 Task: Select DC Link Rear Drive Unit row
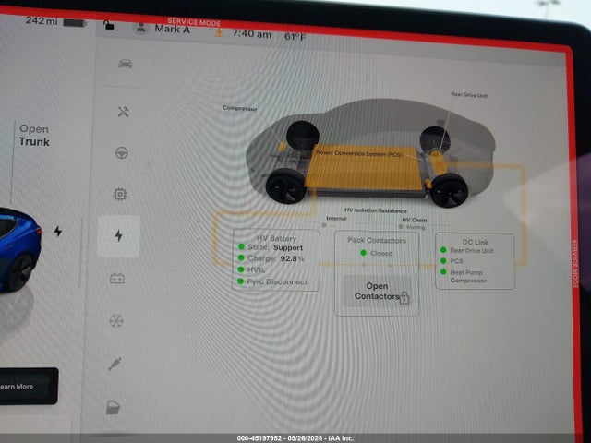(x=467, y=250)
